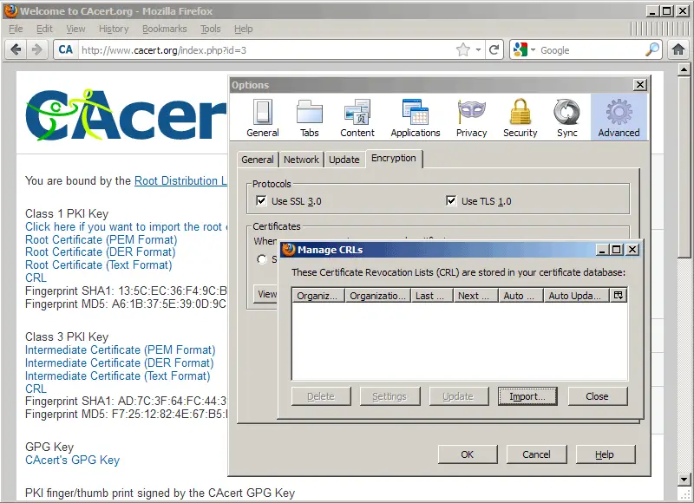Open the General category icon in Options
This screenshot has height=503, width=694.
263,118
